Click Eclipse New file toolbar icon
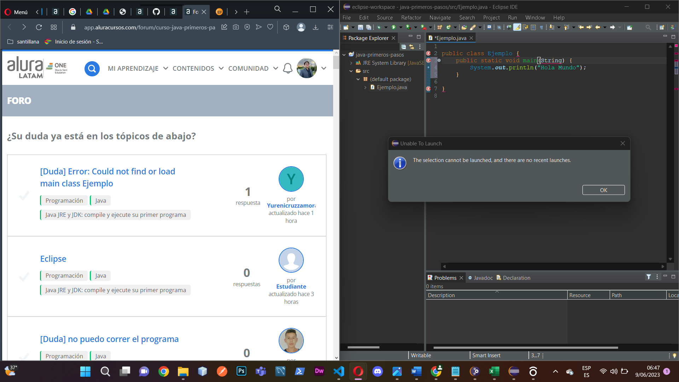Image resolution: width=679 pixels, height=382 pixels. [x=346, y=27]
